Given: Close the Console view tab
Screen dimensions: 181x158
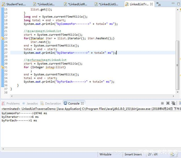Looking at the screenshot, I should click(82, 103).
